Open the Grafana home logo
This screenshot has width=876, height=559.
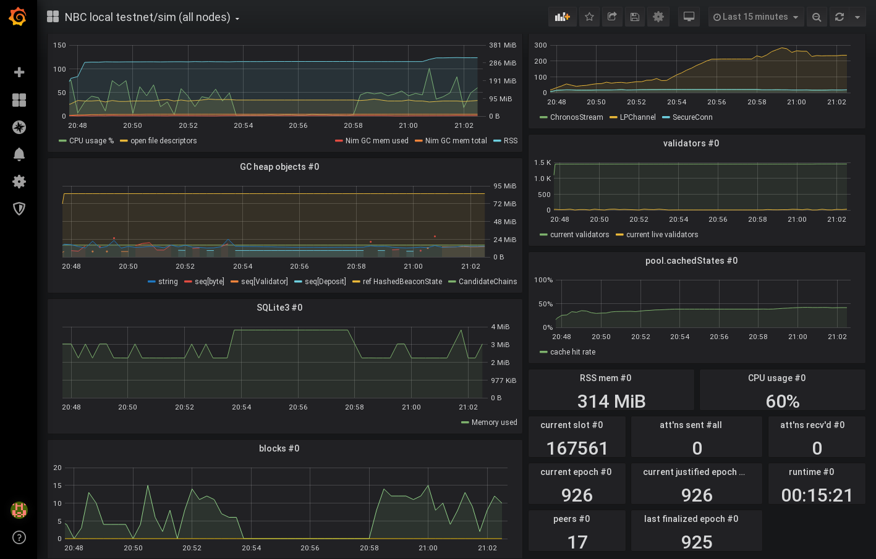click(18, 17)
